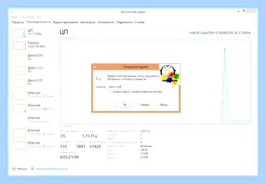Image resolution: width=266 pixels, height=184 pixels.
Task: Click the CPU usage graph area
Action: tap(155, 82)
